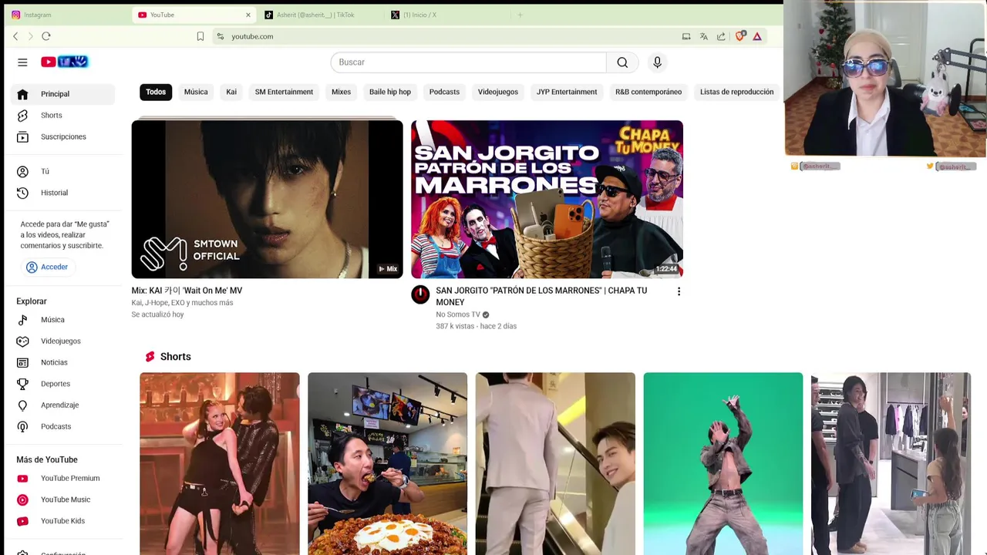Open a new browser tab
The image size is (987, 555).
[520, 15]
